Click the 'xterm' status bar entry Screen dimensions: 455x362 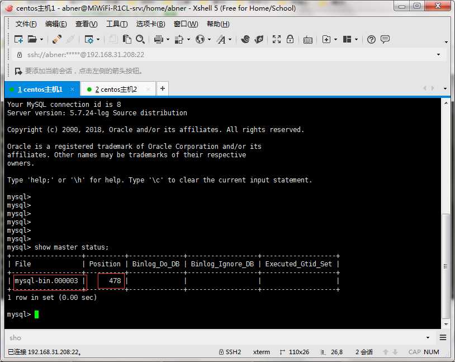[262, 352]
